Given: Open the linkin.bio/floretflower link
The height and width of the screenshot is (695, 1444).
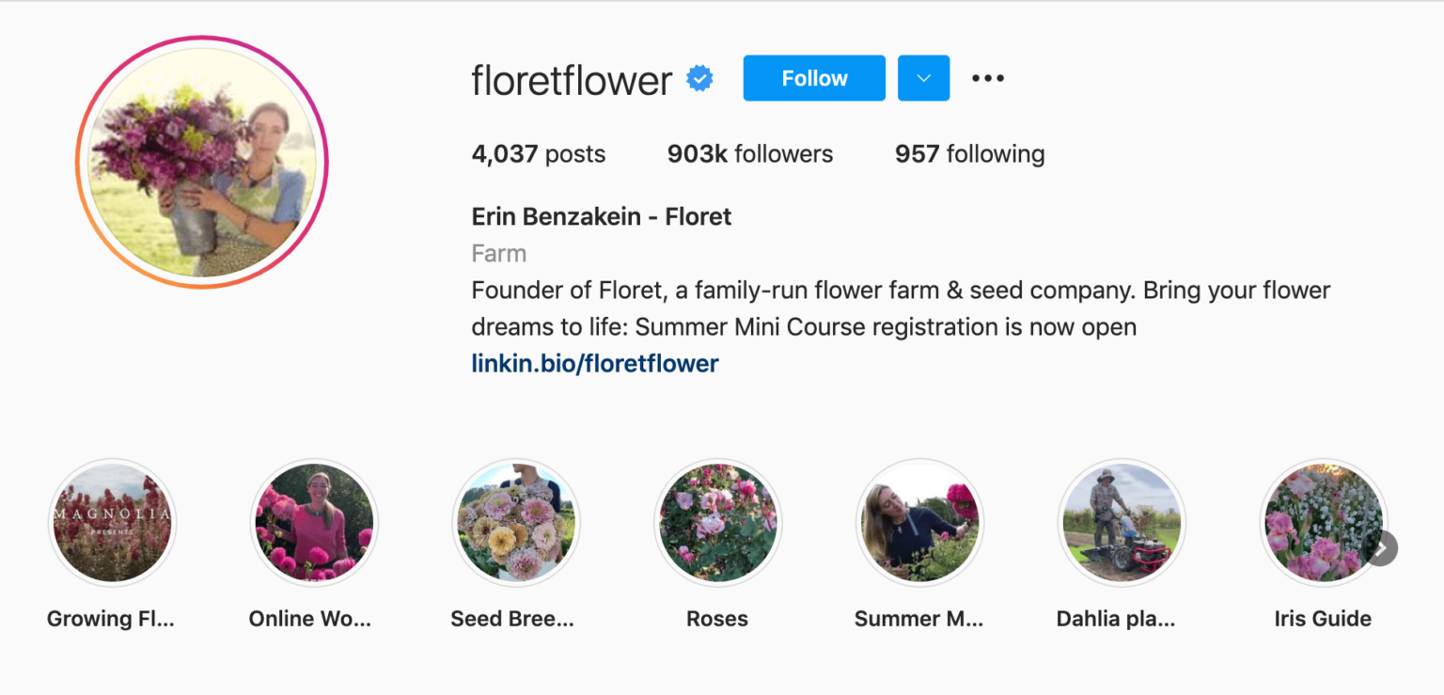Looking at the screenshot, I should pyautogui.click(x=594, y=363).
